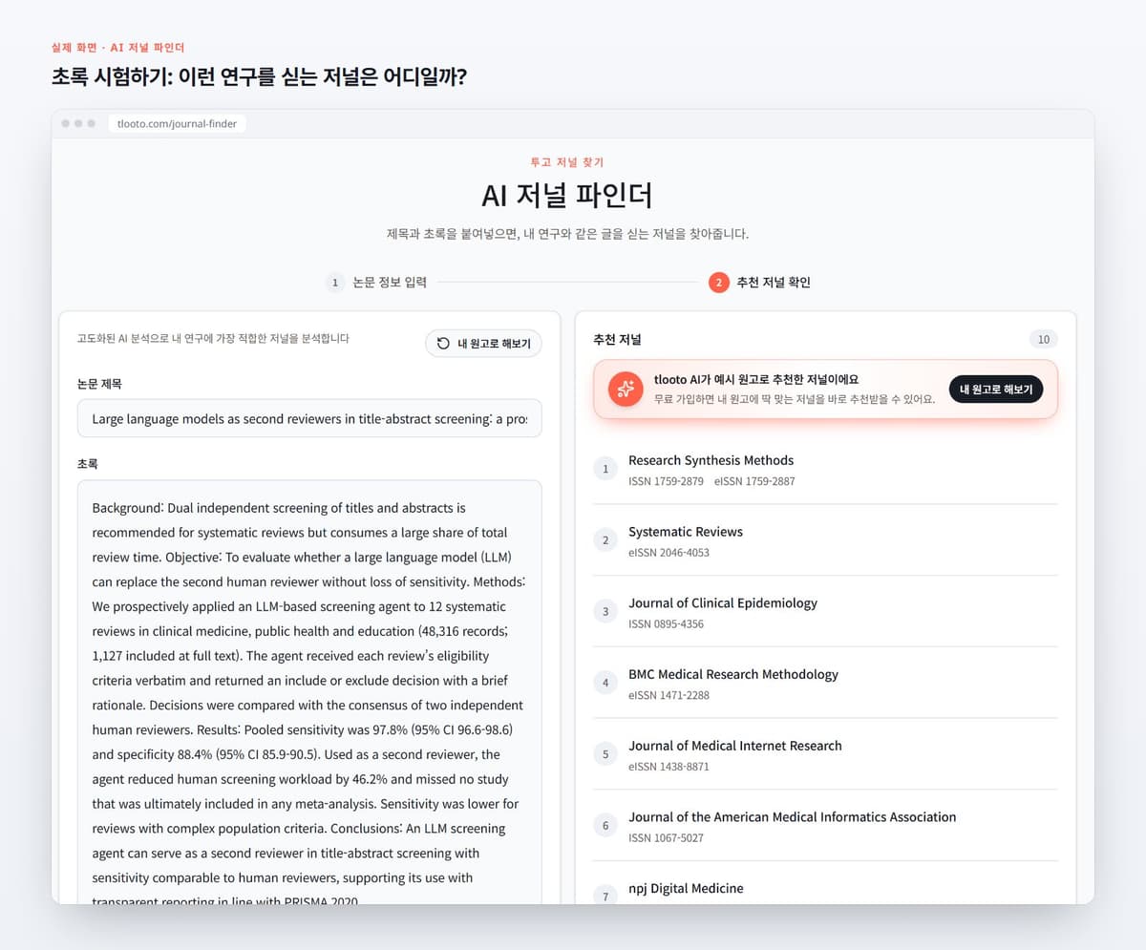Click the text eISSN 1438-8871
1146x950 pixels.
[668, 767]
